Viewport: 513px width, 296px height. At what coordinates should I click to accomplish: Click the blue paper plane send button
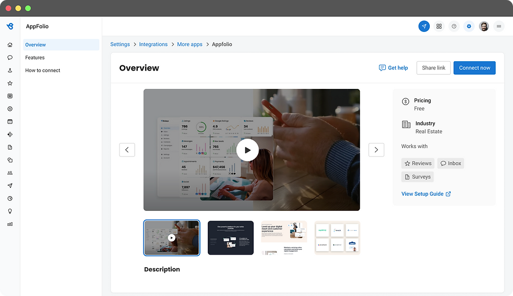coord(424,26)
